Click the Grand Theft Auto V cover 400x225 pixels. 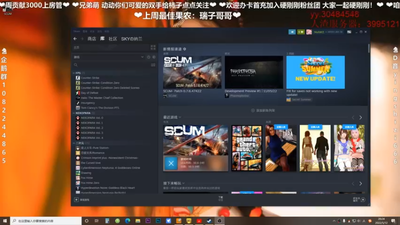pos(246,148)
